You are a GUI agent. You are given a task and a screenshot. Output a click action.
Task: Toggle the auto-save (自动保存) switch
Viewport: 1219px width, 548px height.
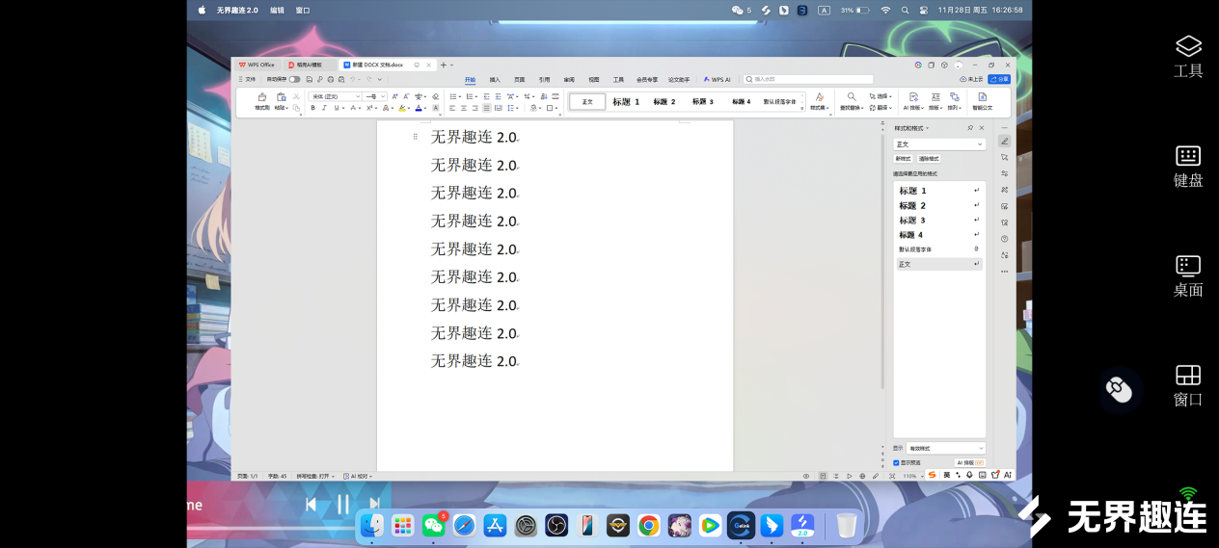(294, 79)
